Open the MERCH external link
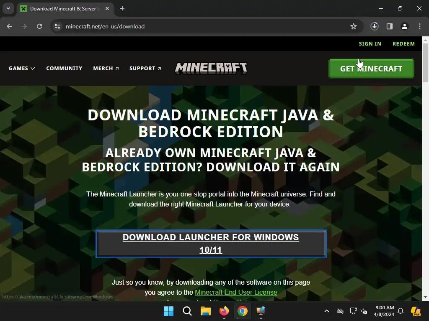 (106, 68)
